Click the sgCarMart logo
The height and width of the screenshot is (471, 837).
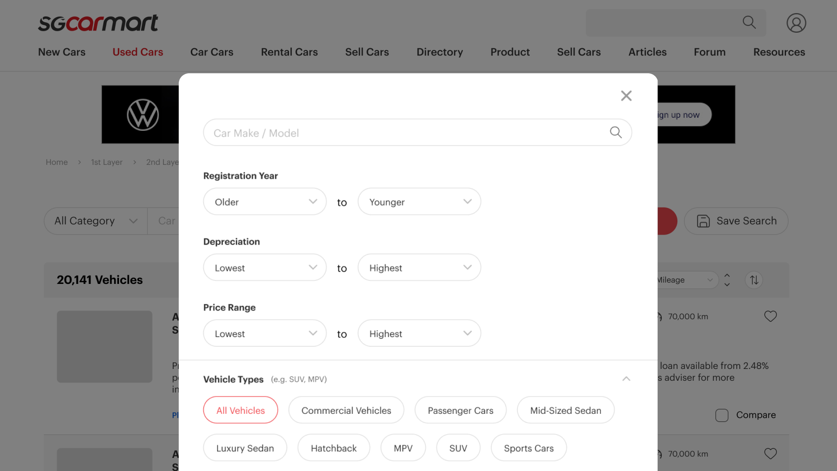(98, 23)
